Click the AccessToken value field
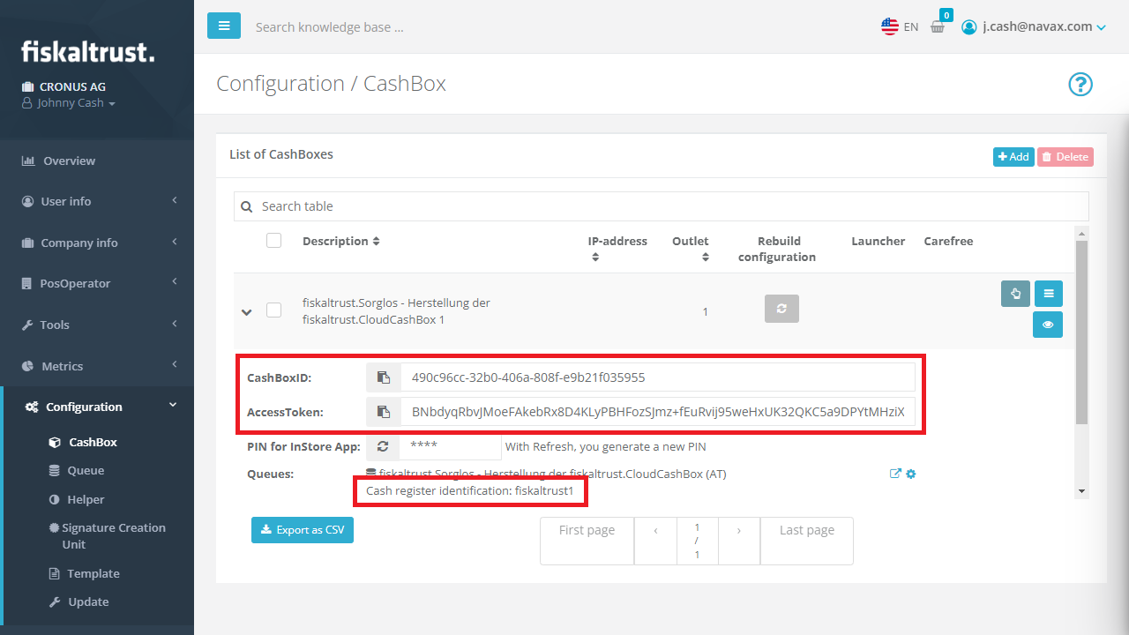The image size is (1129, 635). [657, 411]
